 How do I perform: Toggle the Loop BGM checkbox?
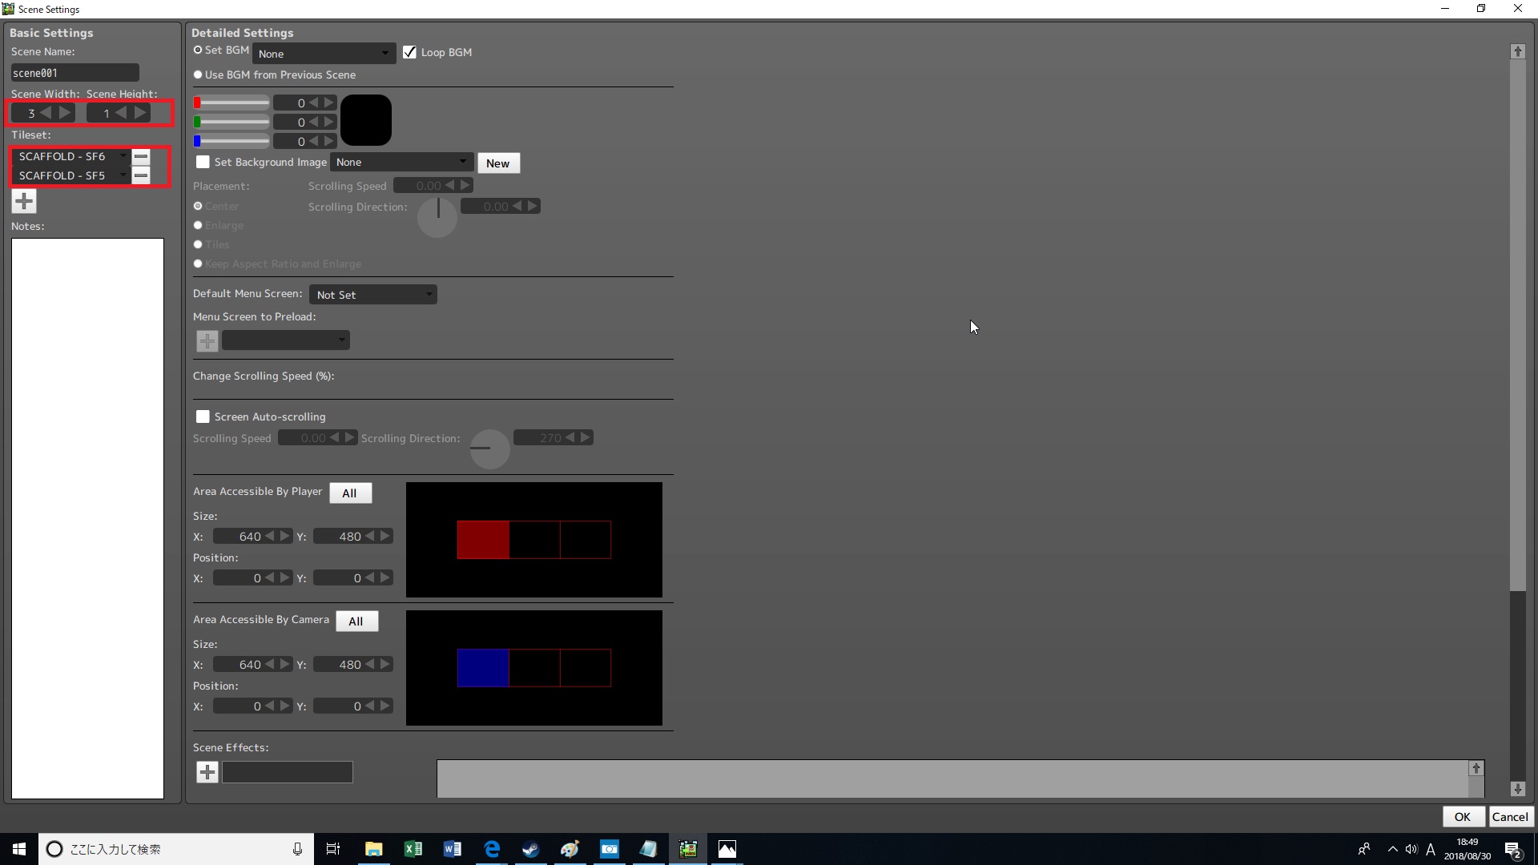[x=410, y=52]
